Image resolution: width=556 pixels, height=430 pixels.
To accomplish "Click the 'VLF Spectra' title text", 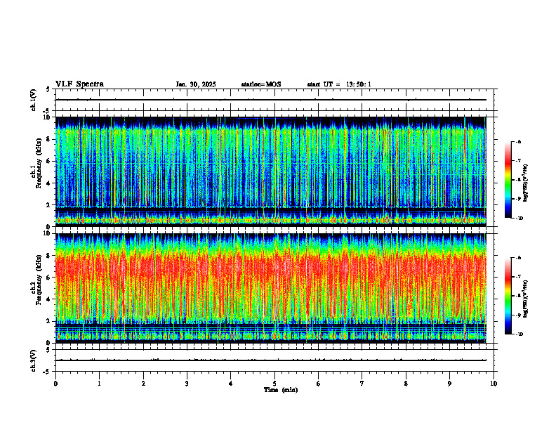I will [x=79, y=84].
